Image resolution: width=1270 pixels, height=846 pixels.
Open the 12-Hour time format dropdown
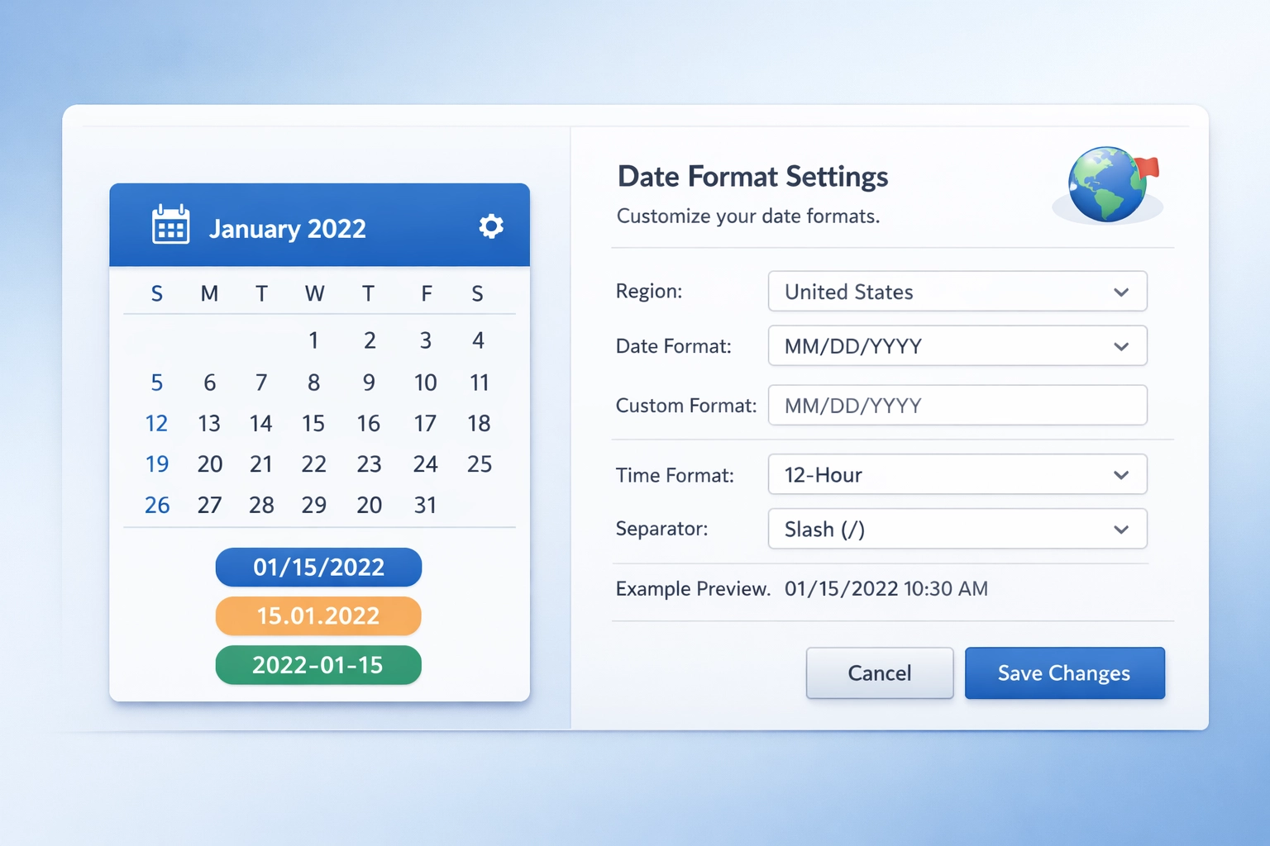957,474
